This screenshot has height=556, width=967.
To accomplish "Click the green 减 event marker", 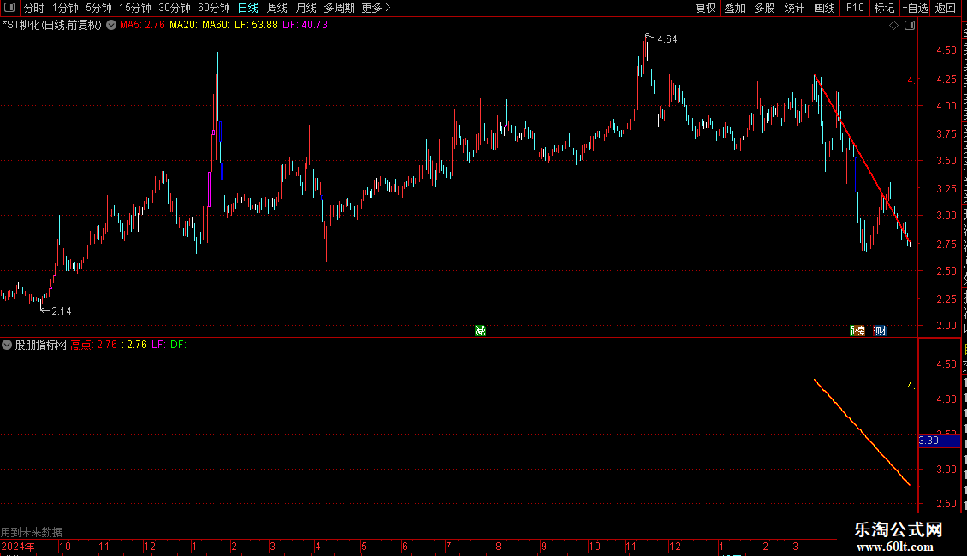I will 480,331.
